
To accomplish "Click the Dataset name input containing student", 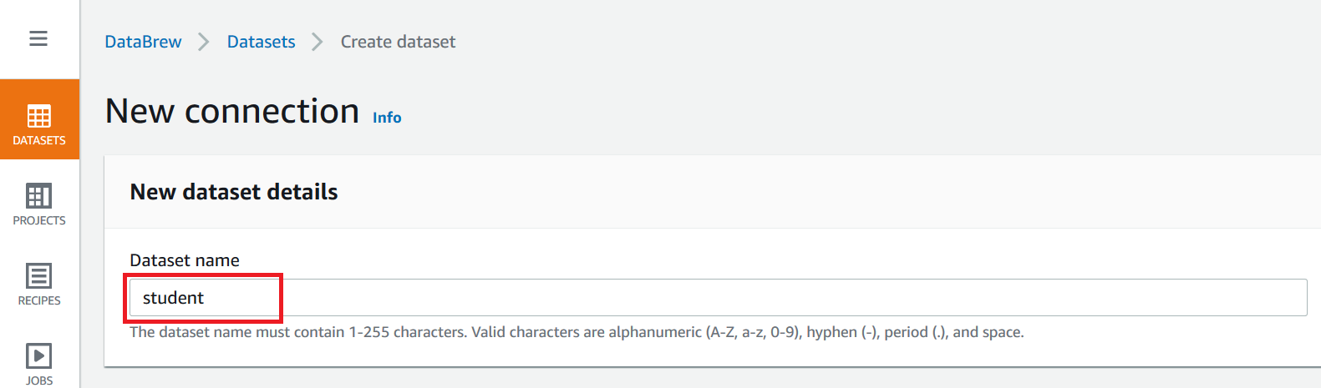I will (717, 298).
